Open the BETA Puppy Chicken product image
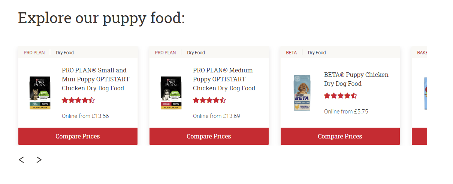Image resolution: width=453 pixels, height=184 pixels. [x=302, y=93]
